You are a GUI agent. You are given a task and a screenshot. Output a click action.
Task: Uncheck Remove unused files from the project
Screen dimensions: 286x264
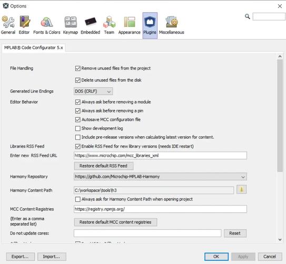[78, 69]
